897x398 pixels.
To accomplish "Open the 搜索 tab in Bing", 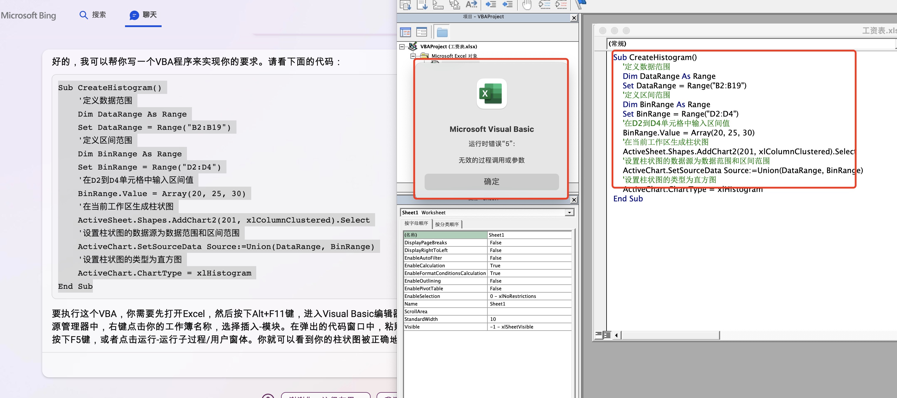I will point(93,15).
